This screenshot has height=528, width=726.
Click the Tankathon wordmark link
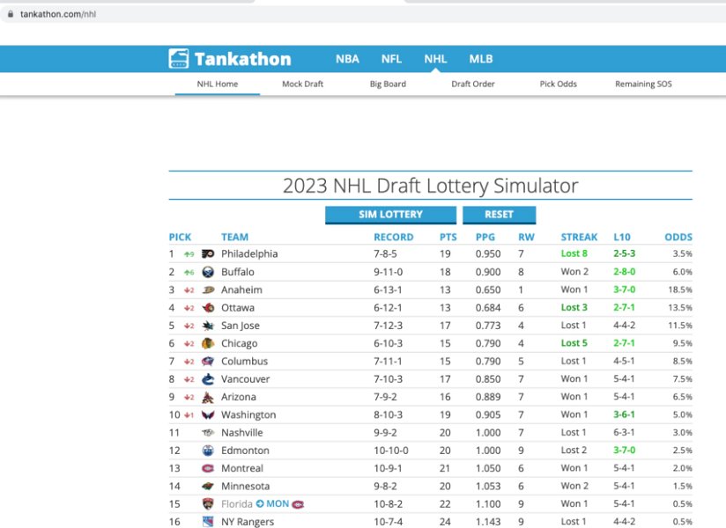click(x=242, y=59)
